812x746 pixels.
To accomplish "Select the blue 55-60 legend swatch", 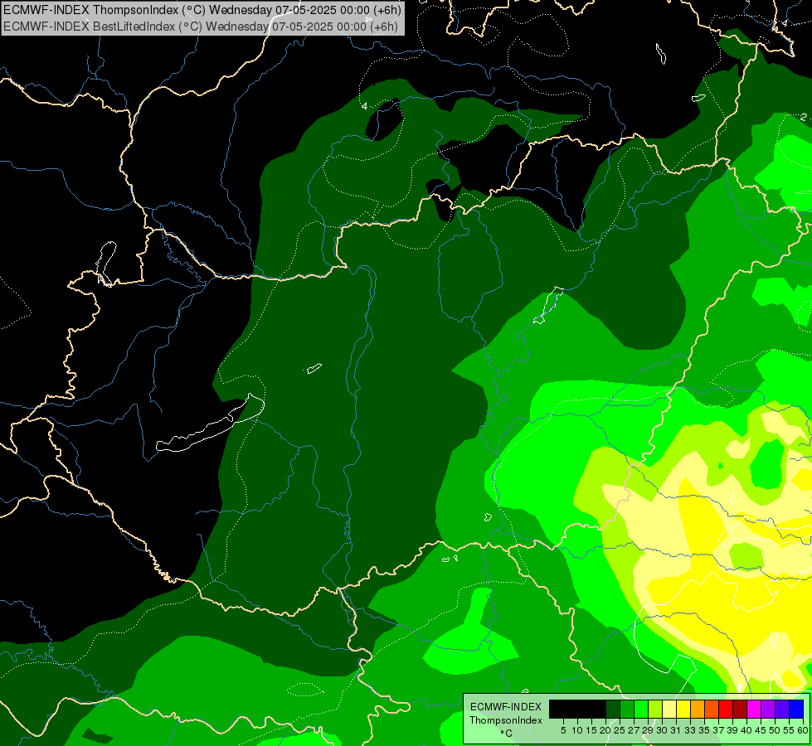I will point(796,709).
